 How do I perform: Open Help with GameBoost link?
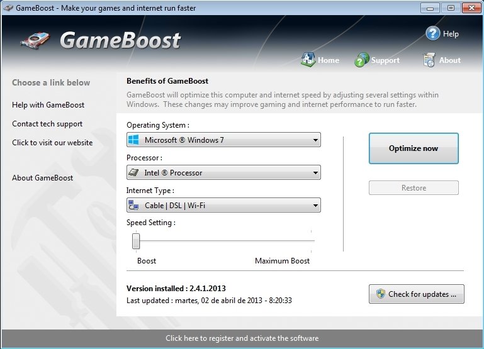pos(48,105)
